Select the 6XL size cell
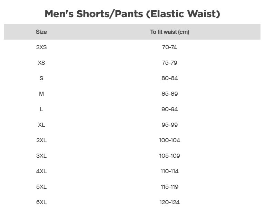 pyautogui.click(x=41, y=202)
